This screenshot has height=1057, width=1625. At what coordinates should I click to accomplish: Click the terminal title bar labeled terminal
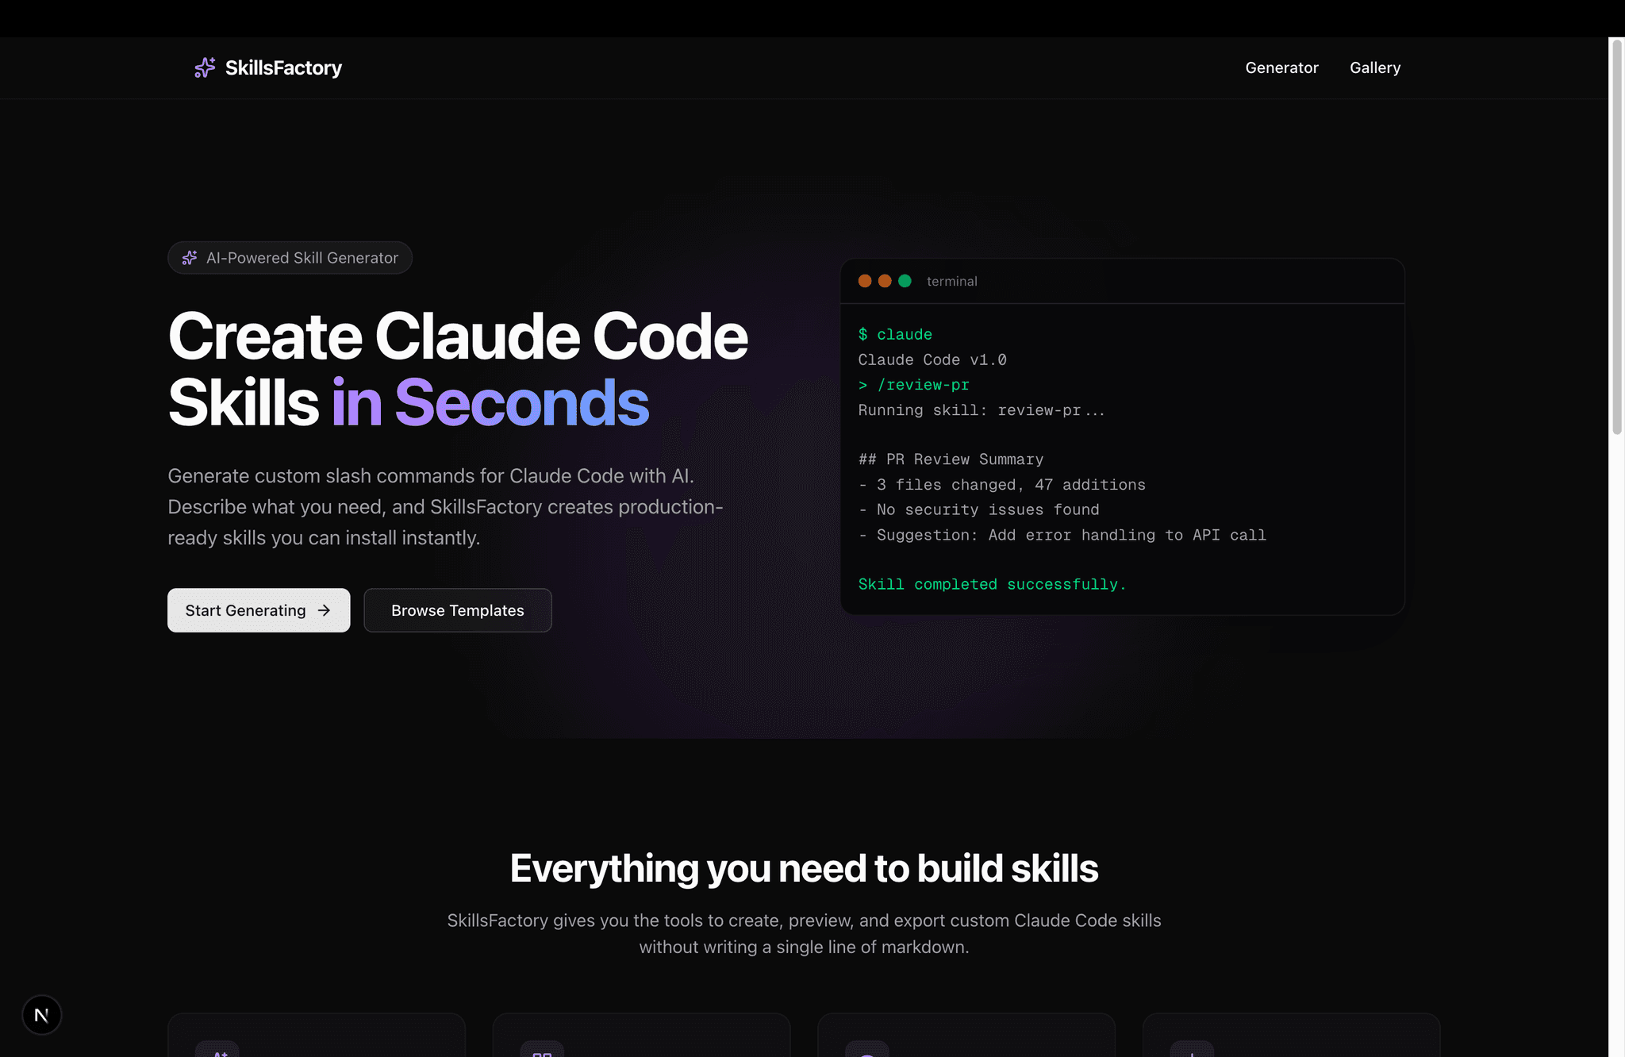coord(951,281)
